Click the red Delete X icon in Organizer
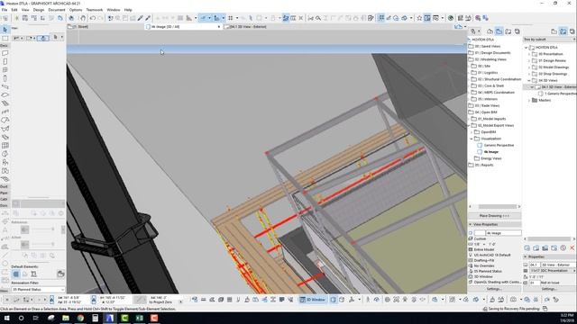Image resolution: width=577 pixels, height=324 pixels. [572, 248]
